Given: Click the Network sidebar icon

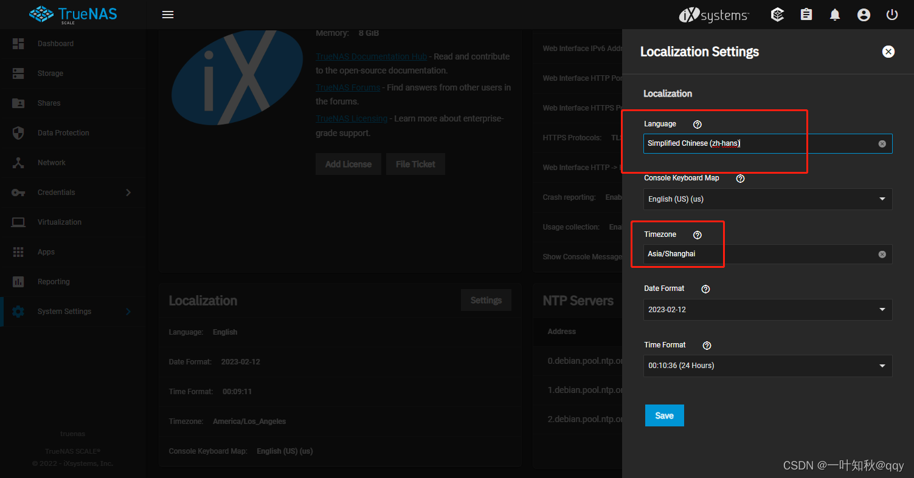Looking at the screenshot, I should [x=18, y=163].
